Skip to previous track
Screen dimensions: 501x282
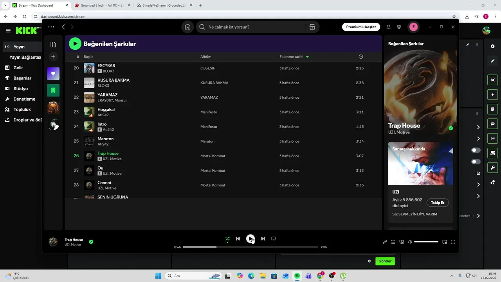coord(238,239)
